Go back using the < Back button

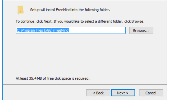pyautogui.click(x=98, y=93)
